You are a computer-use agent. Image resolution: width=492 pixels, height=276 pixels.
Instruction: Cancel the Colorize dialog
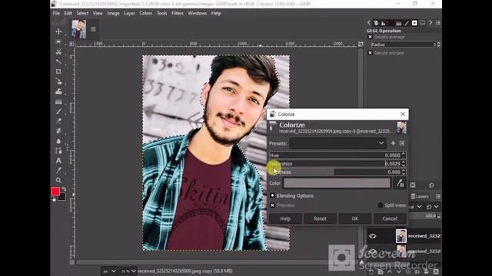click(x=390, y=219)
